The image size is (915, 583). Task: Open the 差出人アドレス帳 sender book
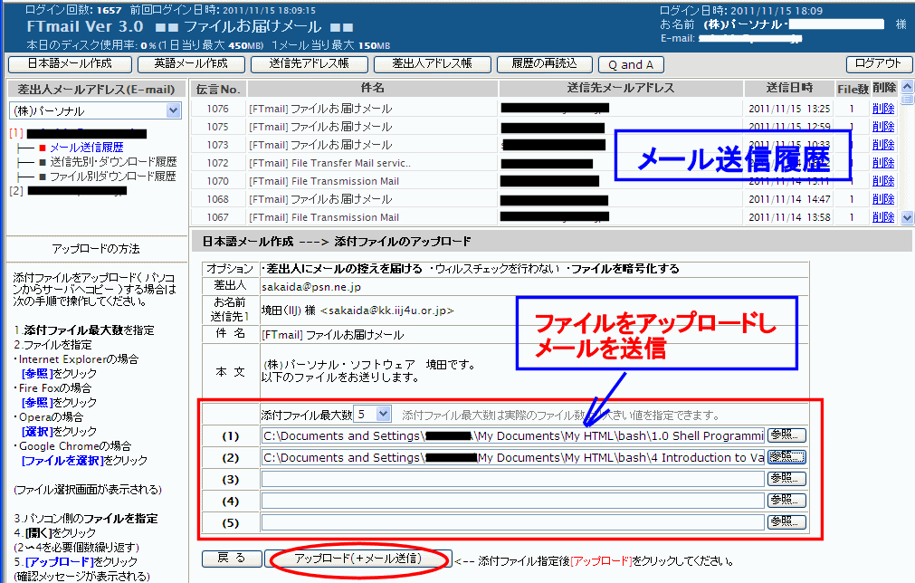coord(432,64)
